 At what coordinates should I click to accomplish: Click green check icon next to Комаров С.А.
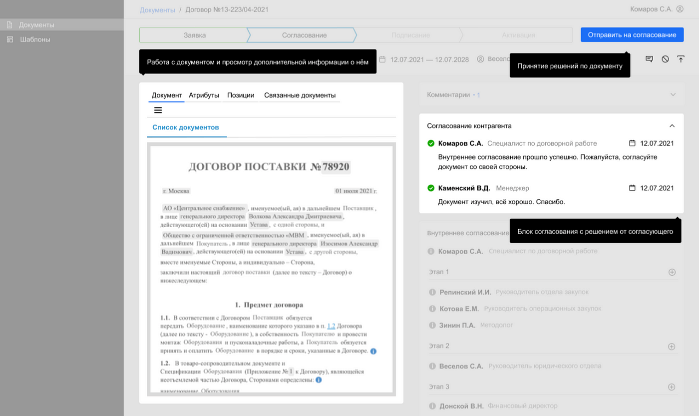click(x=431, y=143)
